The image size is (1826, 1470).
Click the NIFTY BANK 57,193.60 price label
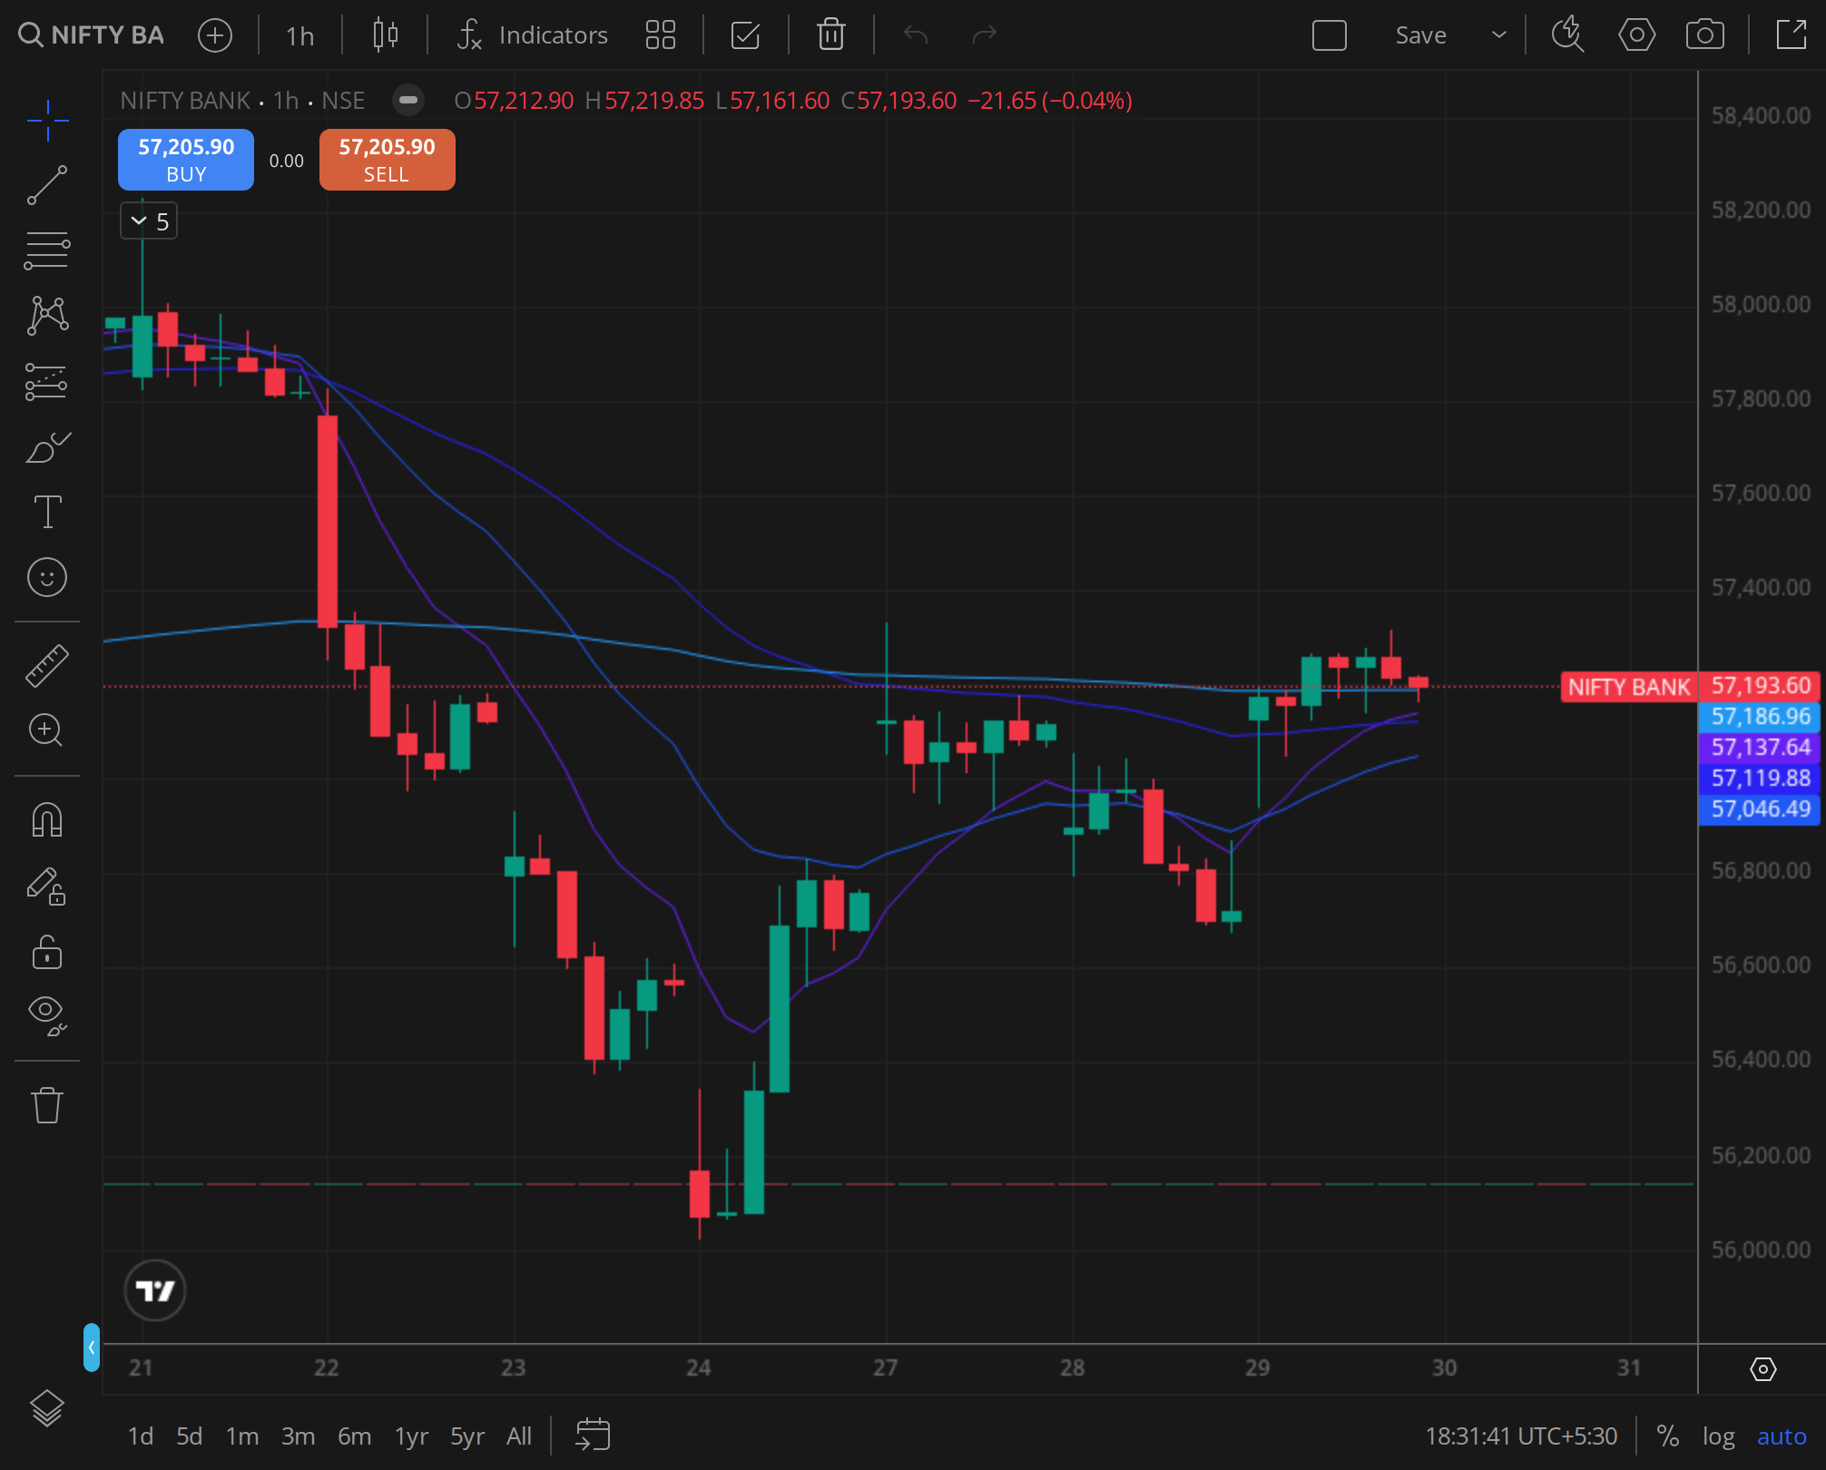click(x=1690, y=687)
